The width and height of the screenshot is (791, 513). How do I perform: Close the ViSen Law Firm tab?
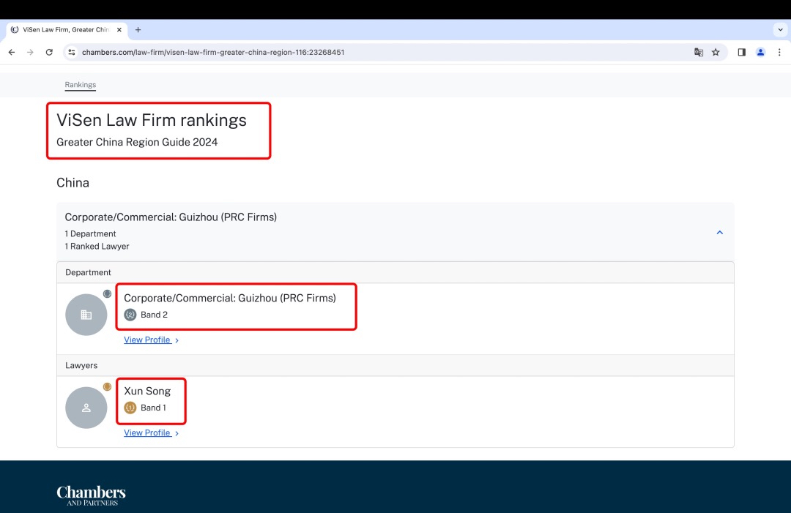point(119,30)
